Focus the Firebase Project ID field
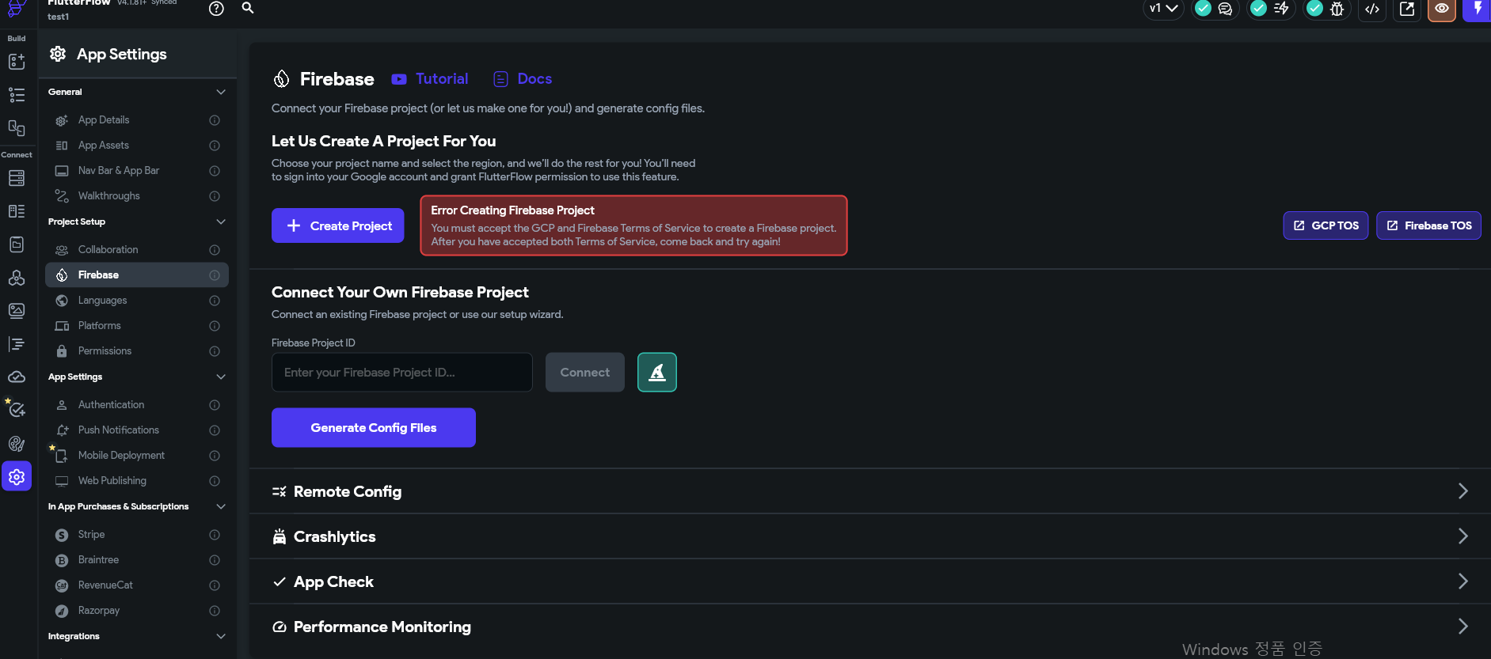 pos(402,372)
